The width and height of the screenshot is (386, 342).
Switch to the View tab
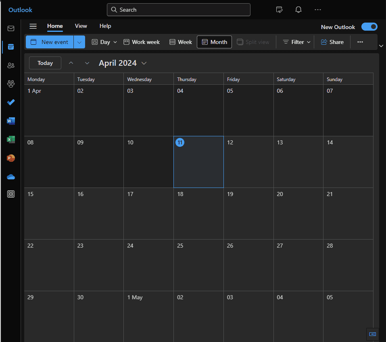(x=81, y=26)
